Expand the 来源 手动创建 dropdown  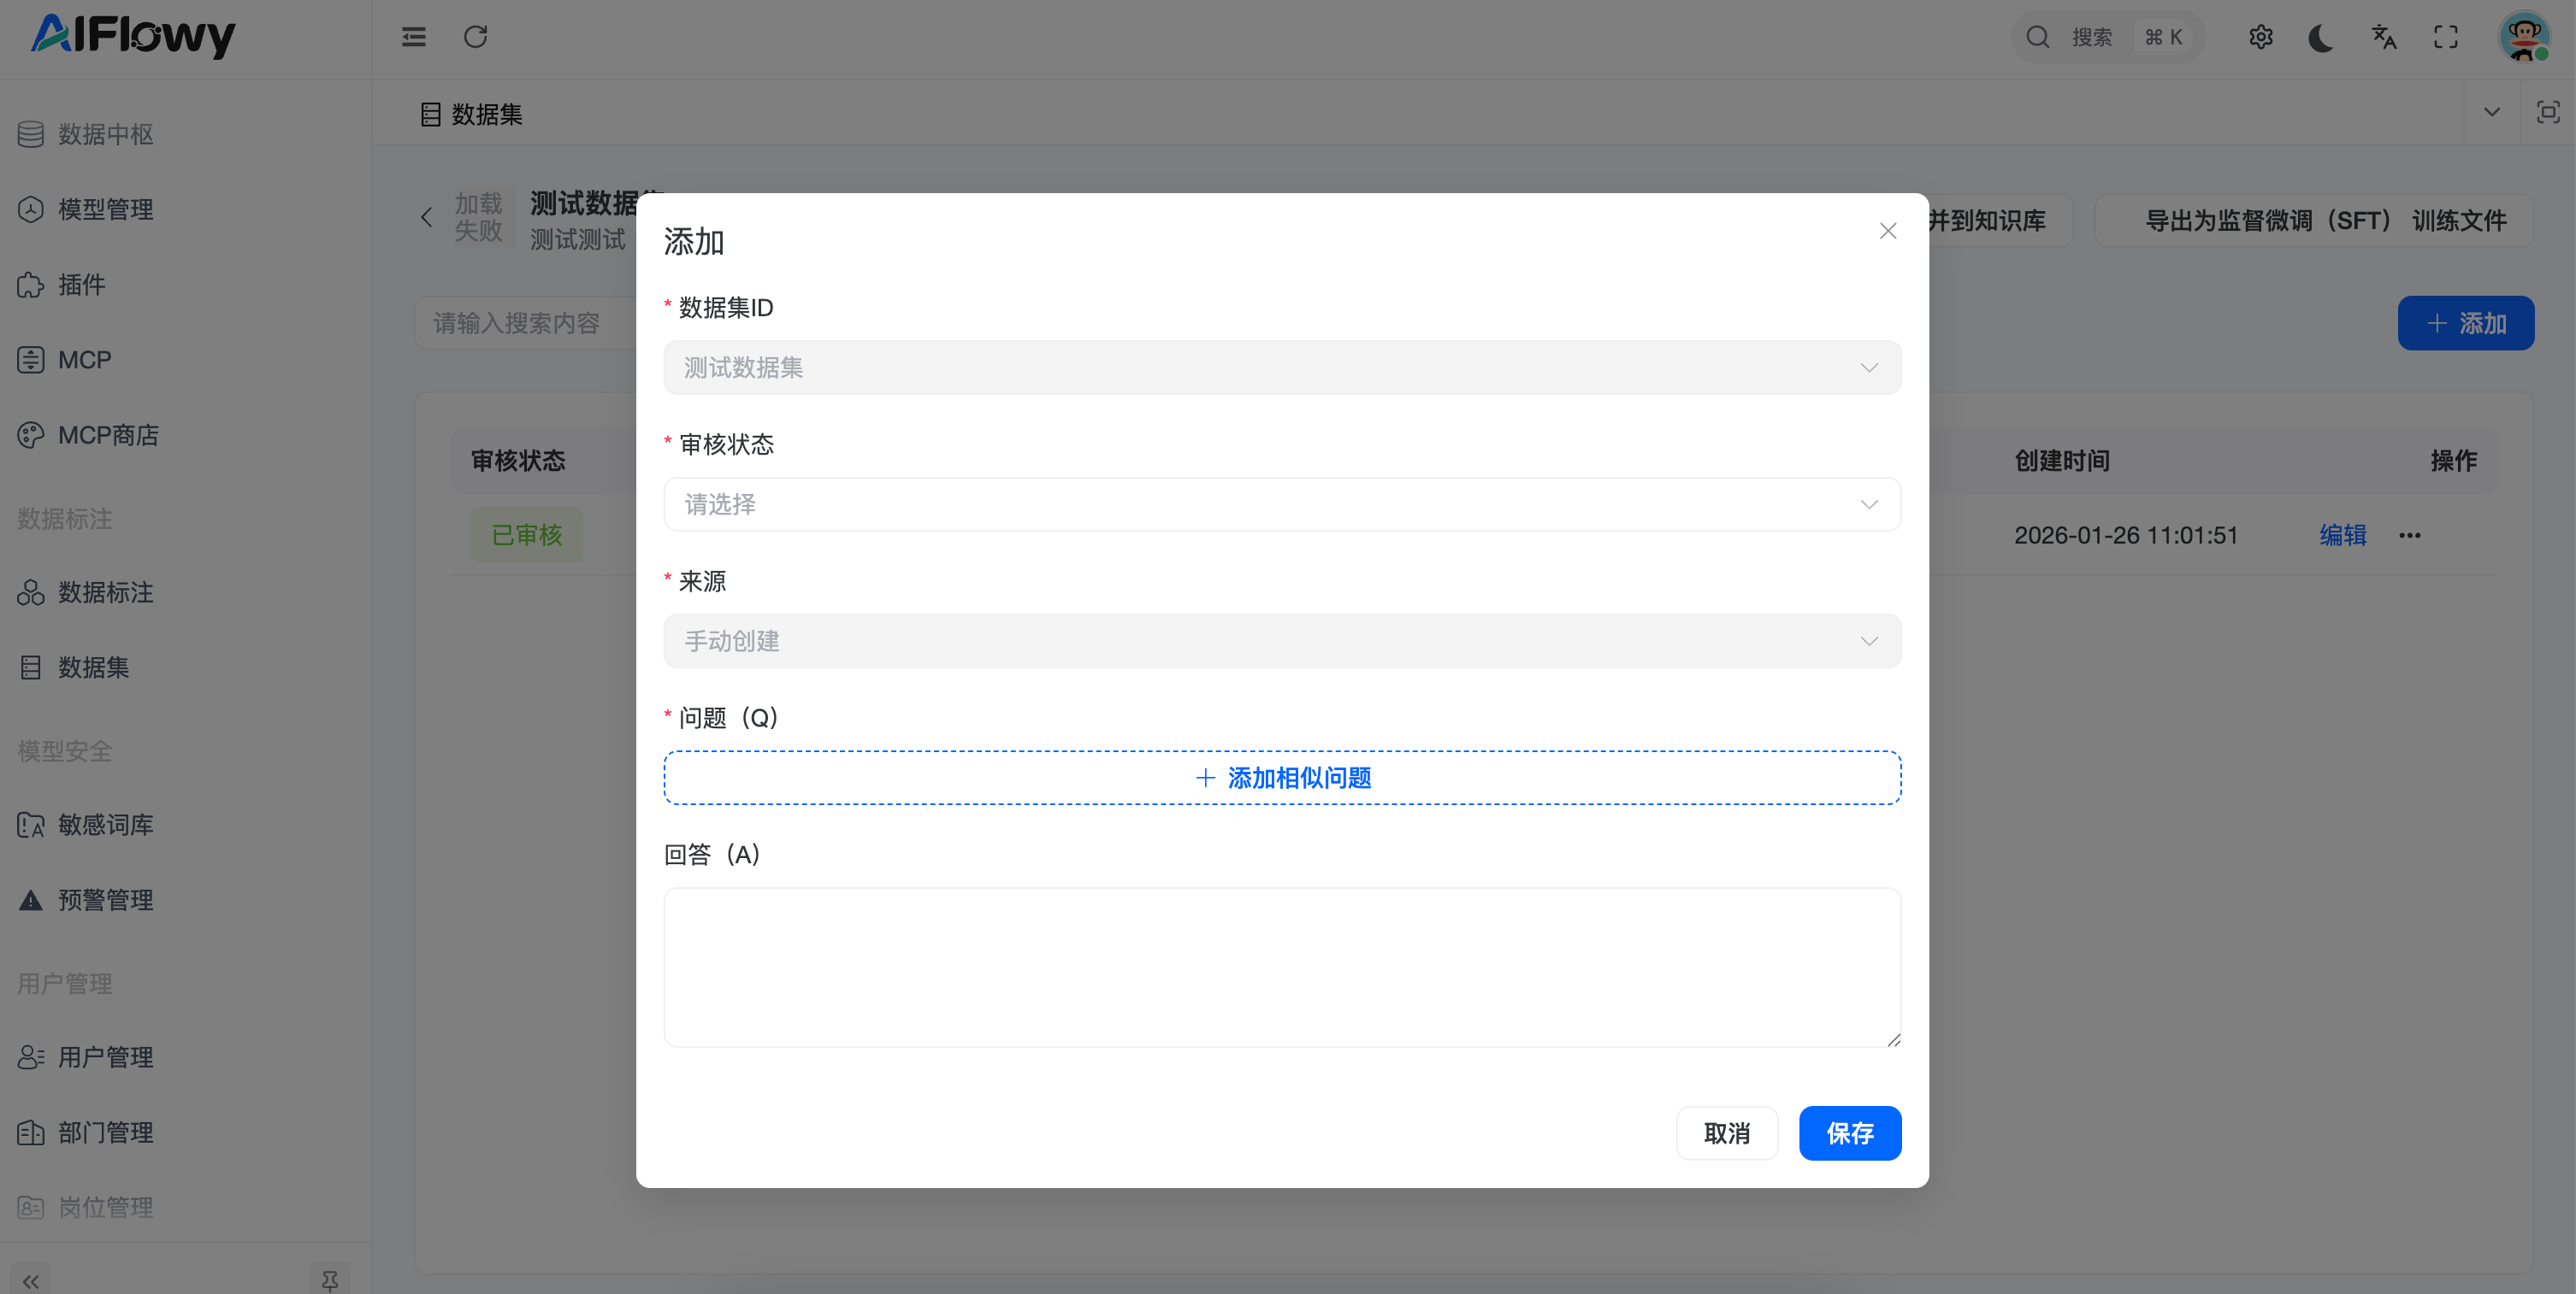tap(1281, 642)
